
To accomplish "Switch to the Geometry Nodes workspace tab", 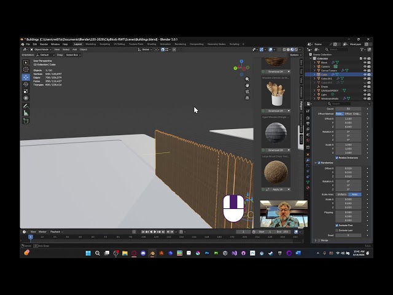I will point(216,44).
